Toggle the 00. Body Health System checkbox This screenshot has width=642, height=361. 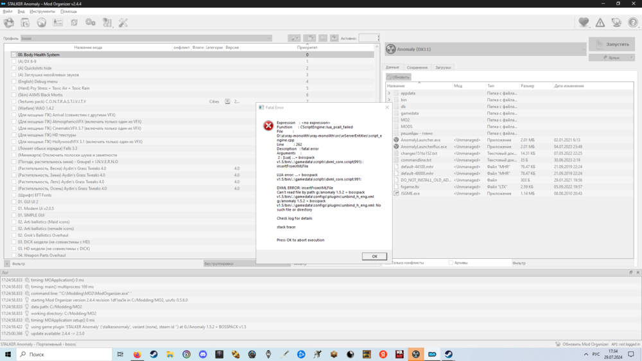(x=13, y=55)
